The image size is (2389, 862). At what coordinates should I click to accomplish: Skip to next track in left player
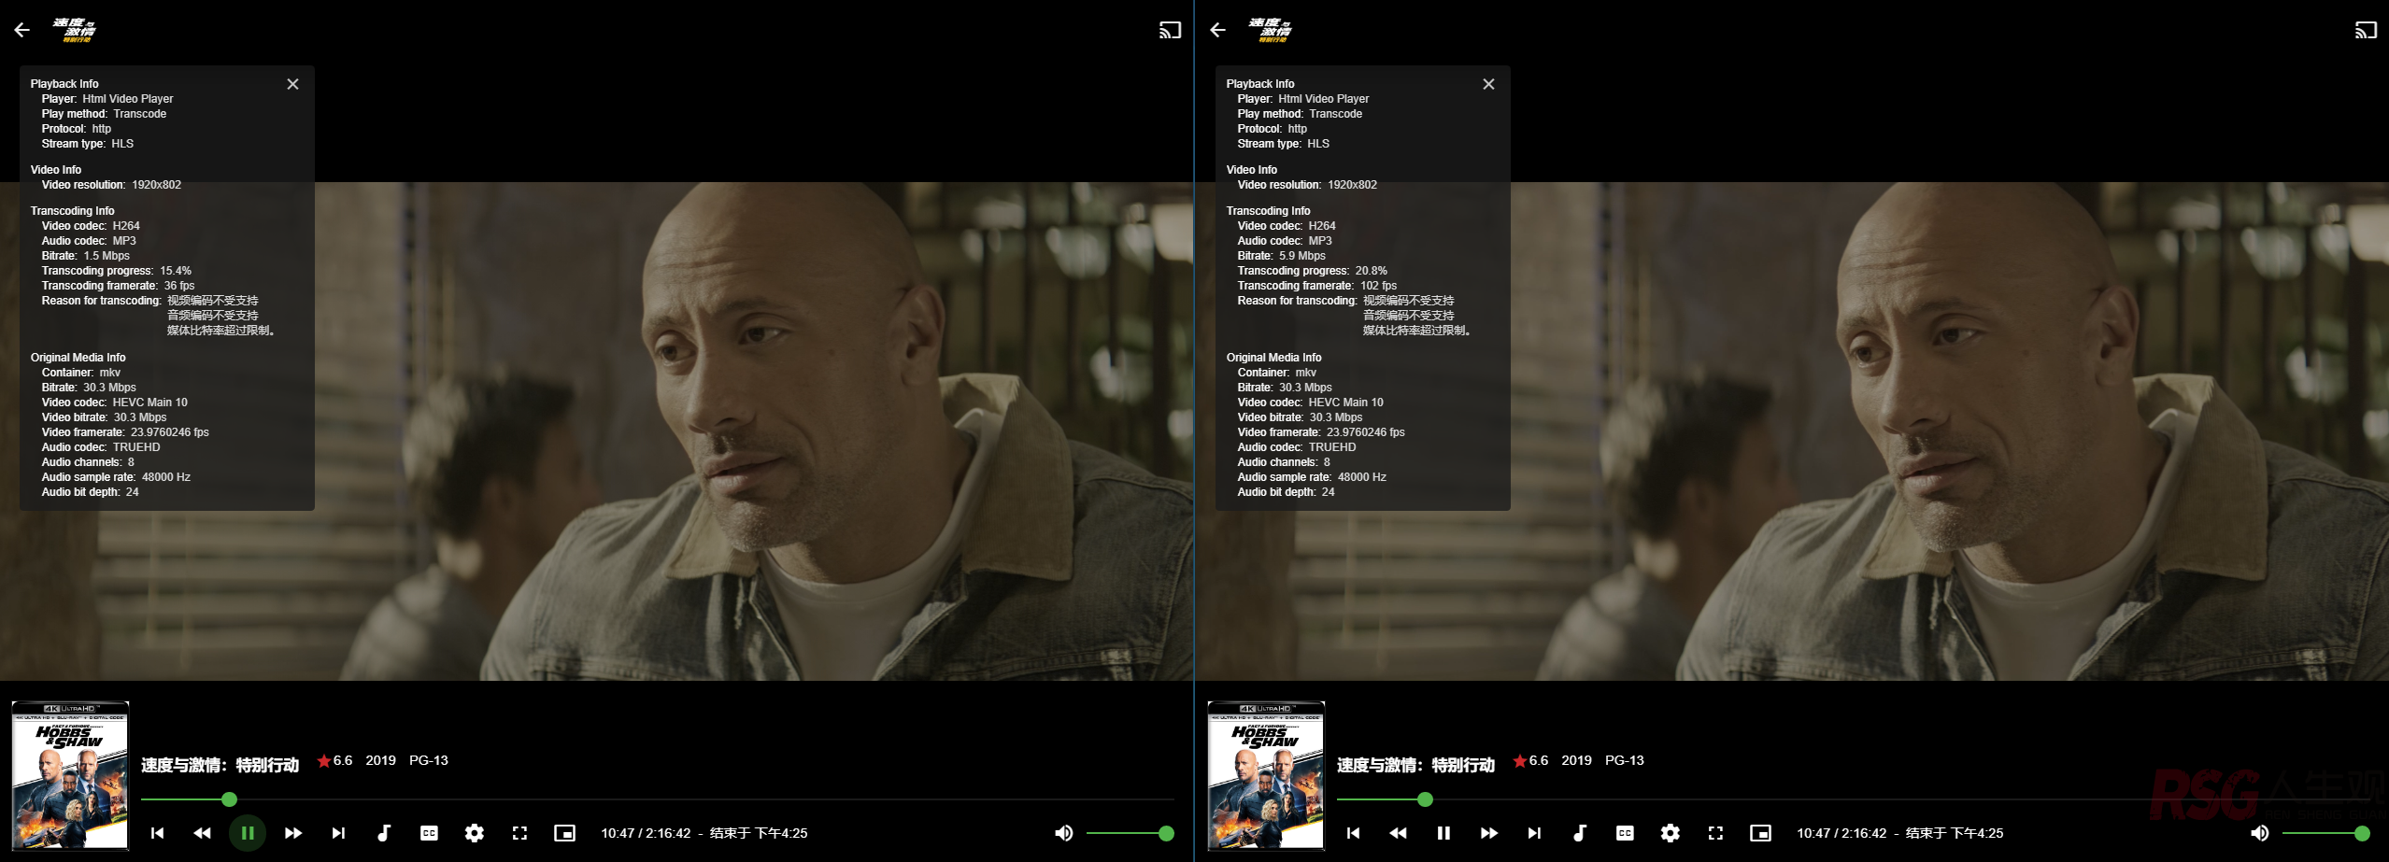(x=338, y=833)
